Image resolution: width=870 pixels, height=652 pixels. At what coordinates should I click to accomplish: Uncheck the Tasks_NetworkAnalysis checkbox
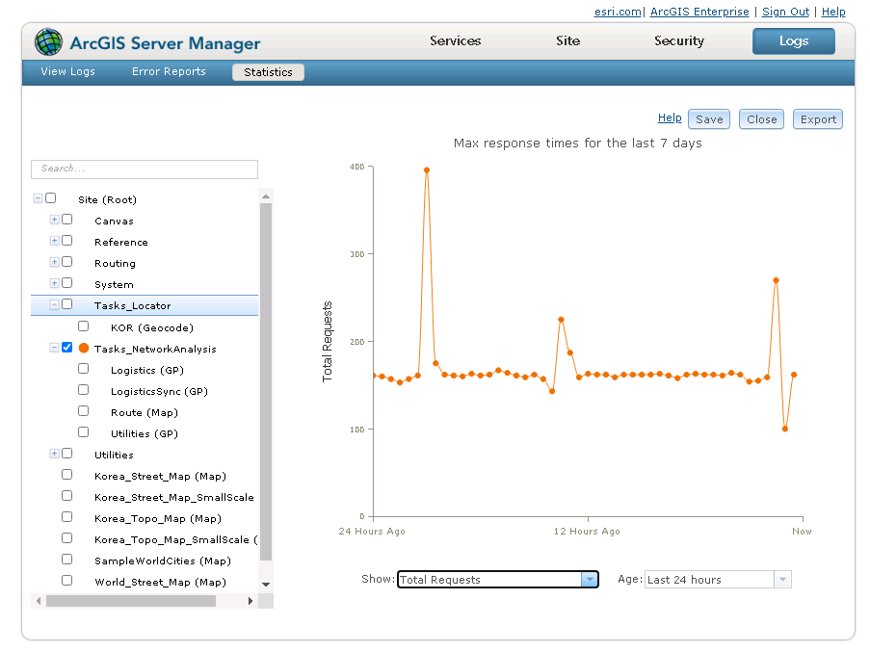[x=67, y=347]
